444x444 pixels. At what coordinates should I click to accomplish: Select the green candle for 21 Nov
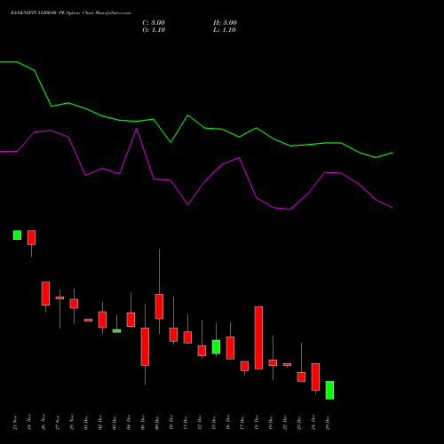tap(17, 235)
